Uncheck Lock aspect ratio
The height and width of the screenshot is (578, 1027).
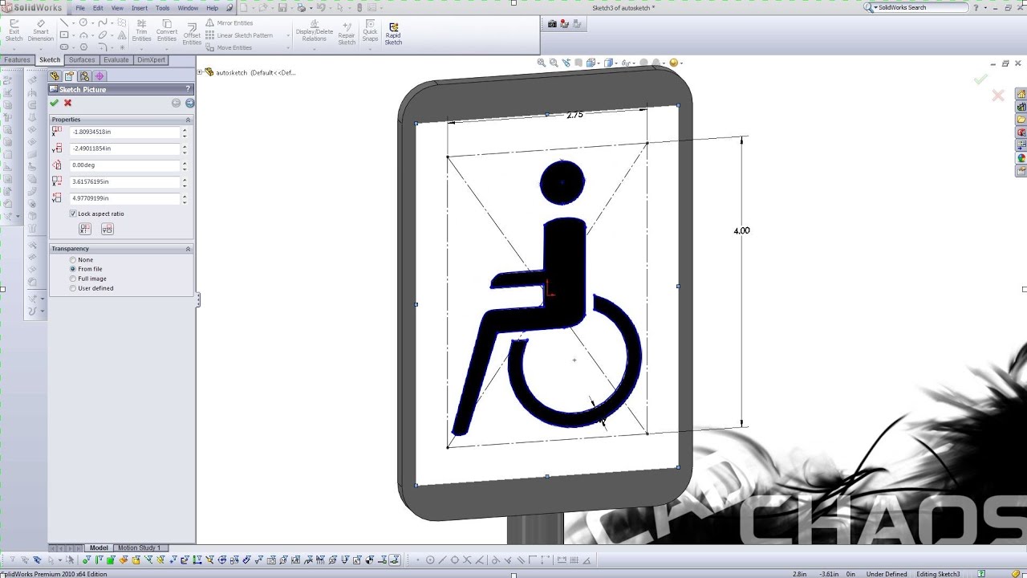[73, 214]
